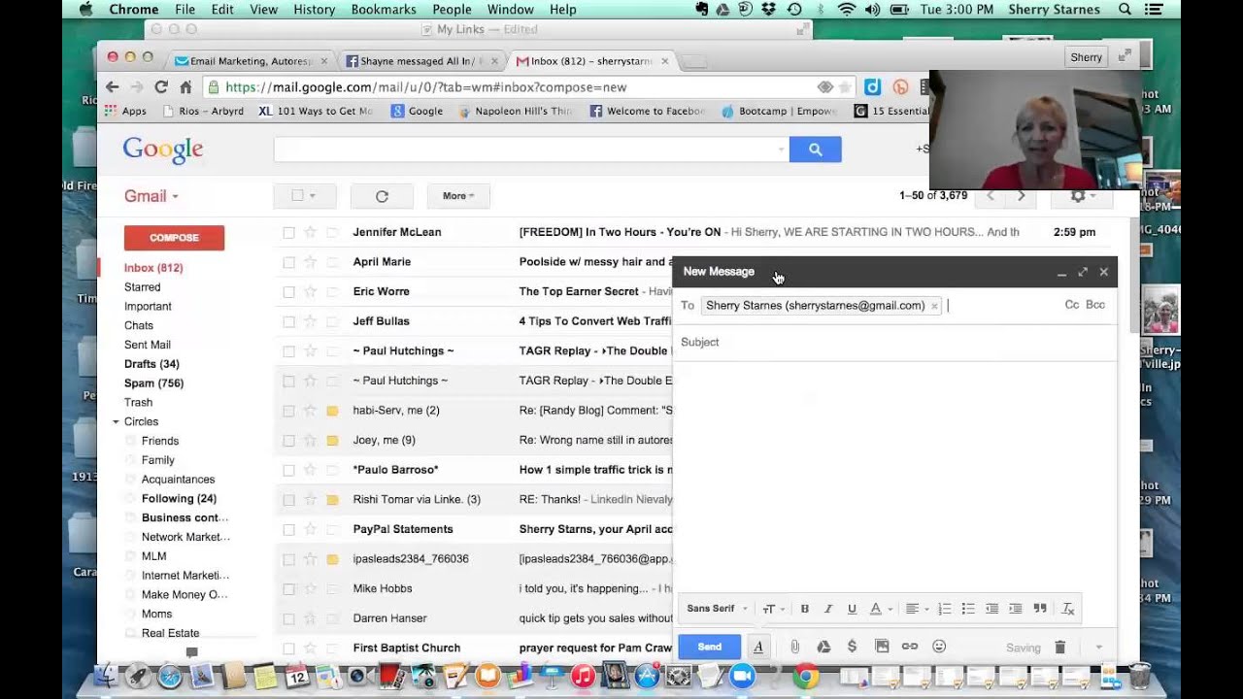
Task: Open the text alignment dropdown
Action: (x=917, y=609)
